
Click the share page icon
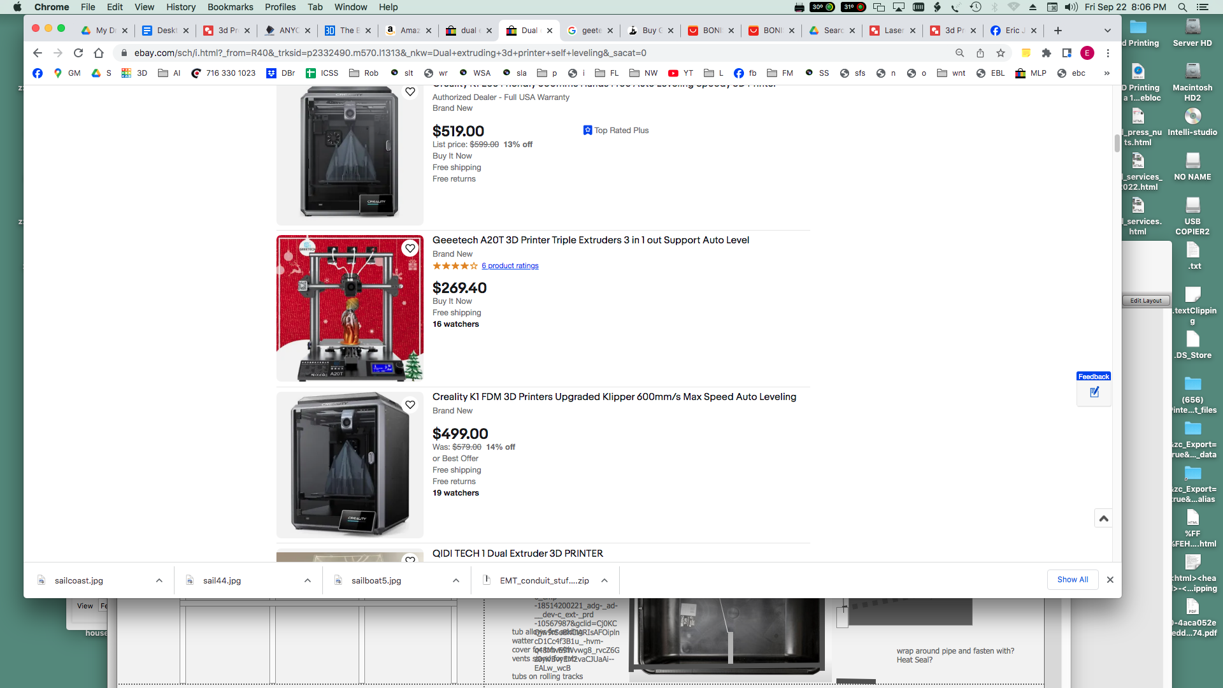click(980, 53)
